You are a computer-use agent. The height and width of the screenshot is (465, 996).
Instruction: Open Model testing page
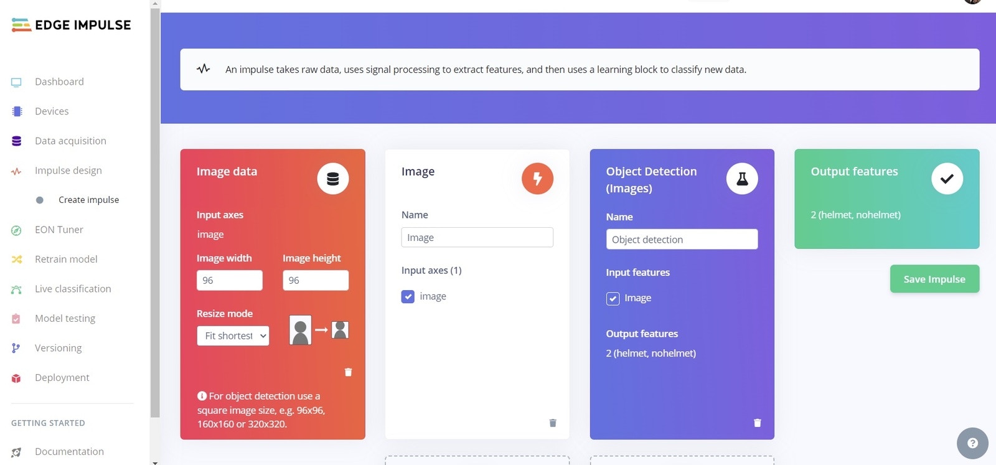click(65, 319)
